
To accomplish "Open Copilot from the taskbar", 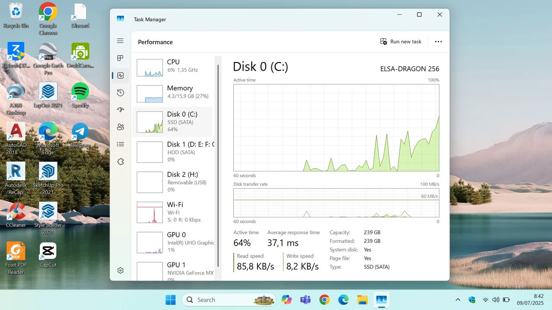I will pos(286,300).
